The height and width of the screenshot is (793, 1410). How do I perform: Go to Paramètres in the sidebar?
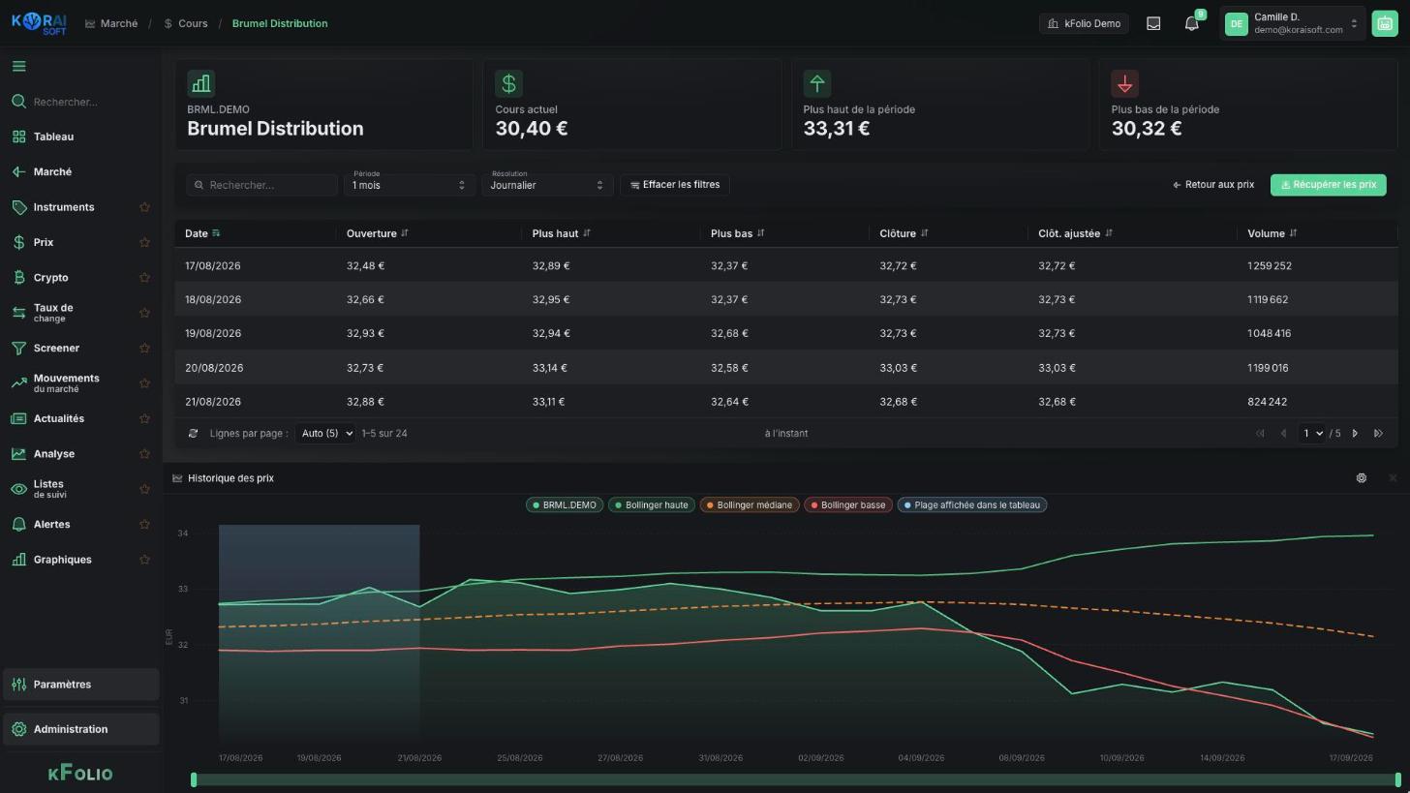click(x=81, y=685)
